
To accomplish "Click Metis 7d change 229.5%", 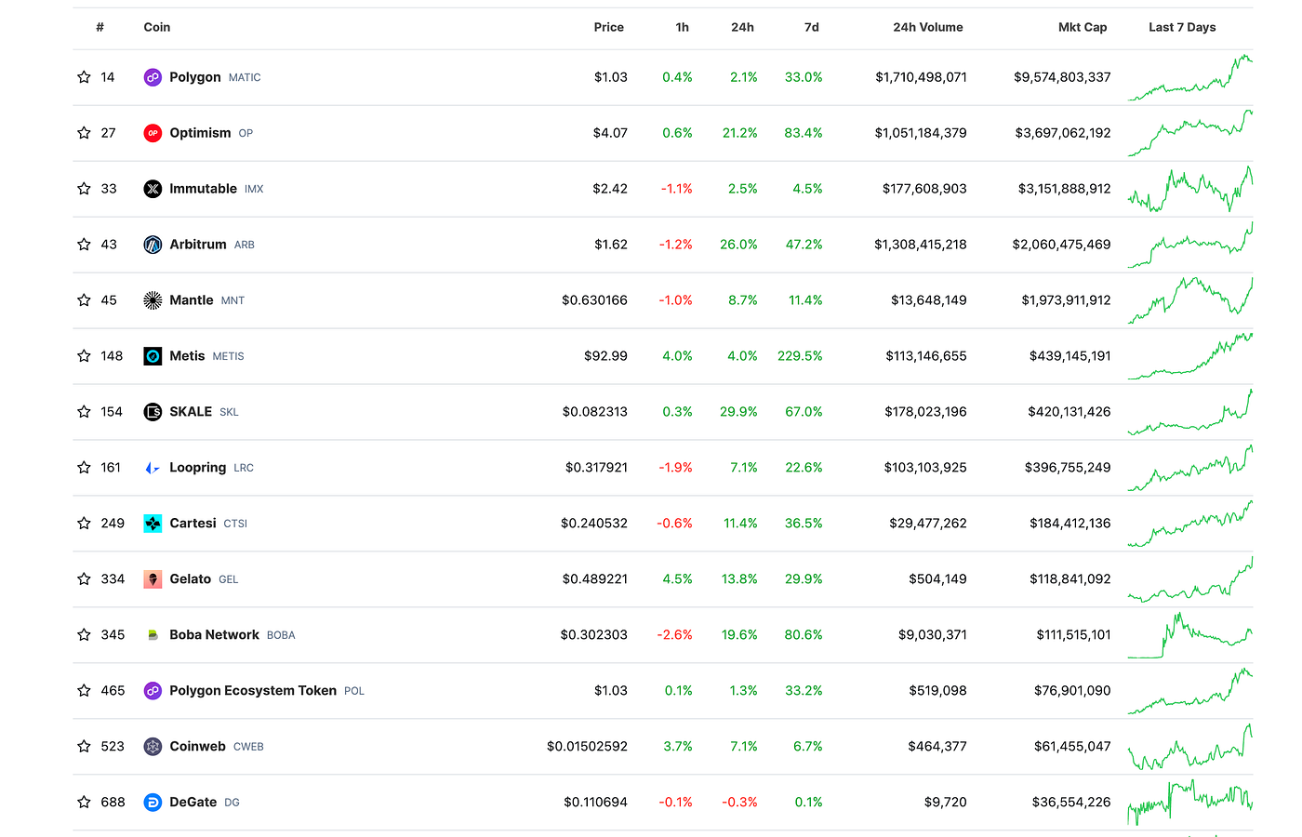I will 800,356.
